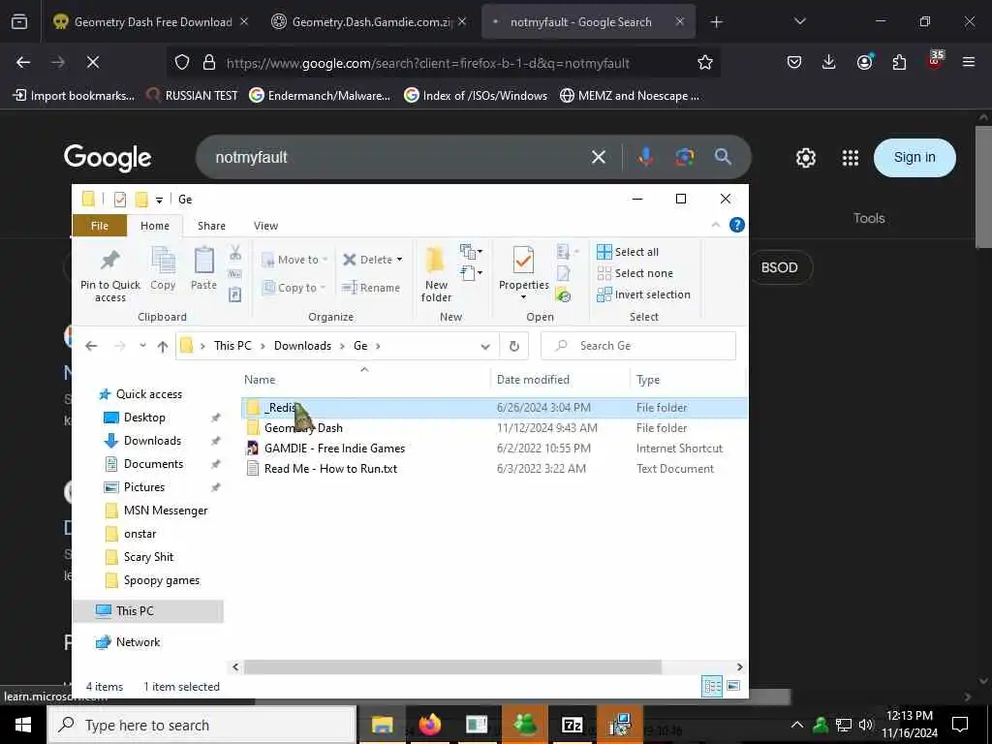This screenshot has height=744, width=992.
Task: Show hidden system tray icons
Action: pos(797,725)
